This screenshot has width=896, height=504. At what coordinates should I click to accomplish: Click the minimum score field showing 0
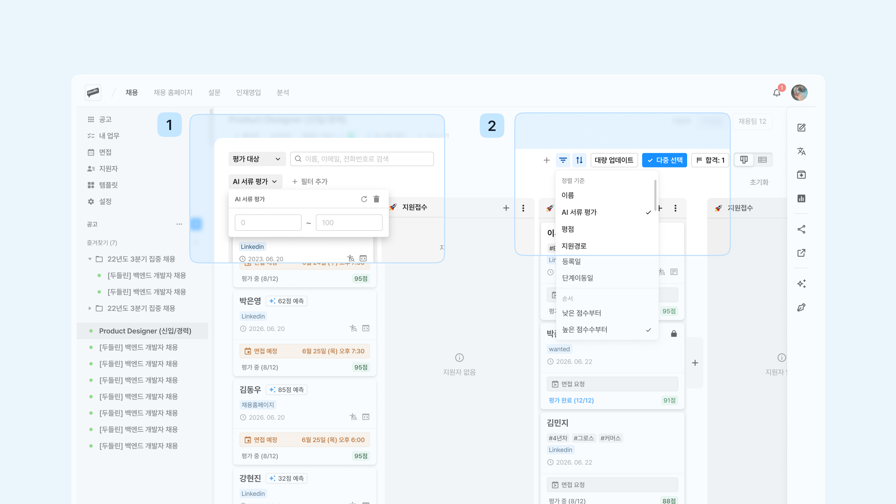click(268, 223)
